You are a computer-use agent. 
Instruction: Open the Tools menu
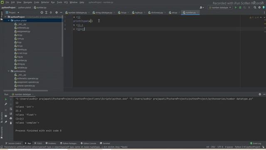[x=59, y=2]
